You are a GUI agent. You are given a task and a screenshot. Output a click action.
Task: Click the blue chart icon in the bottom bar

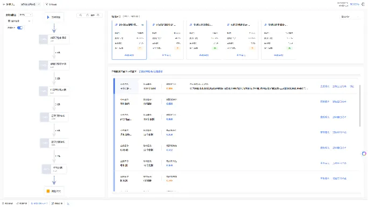pos(68,203)
